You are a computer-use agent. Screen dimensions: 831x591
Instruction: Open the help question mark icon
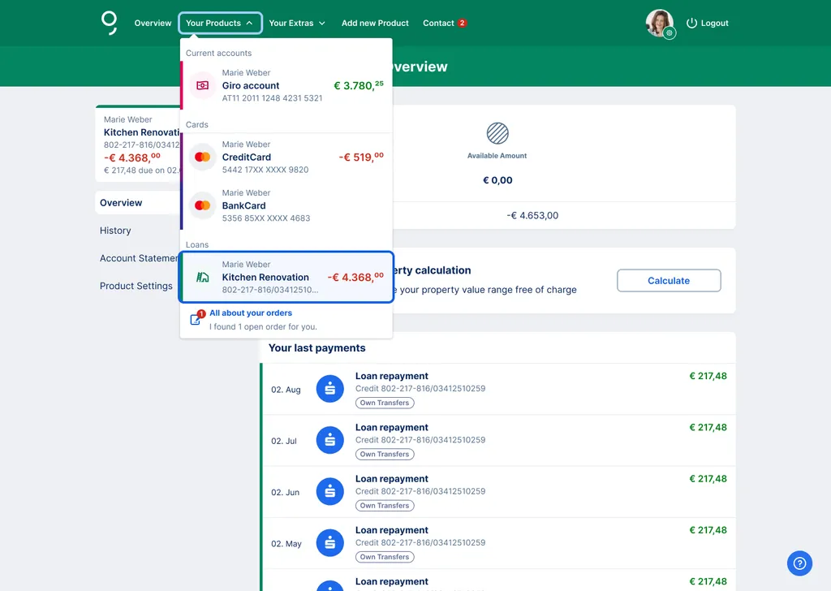(x=799, y=563)
